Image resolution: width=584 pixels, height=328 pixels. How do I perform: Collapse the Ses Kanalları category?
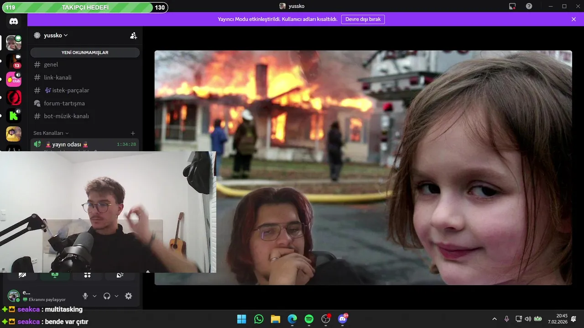coord(51,133)
